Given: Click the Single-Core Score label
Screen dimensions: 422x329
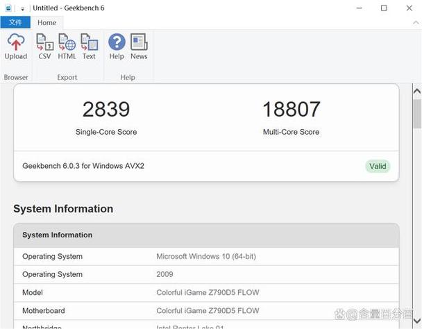Looking at the screenshot, I should click(106, 132).
